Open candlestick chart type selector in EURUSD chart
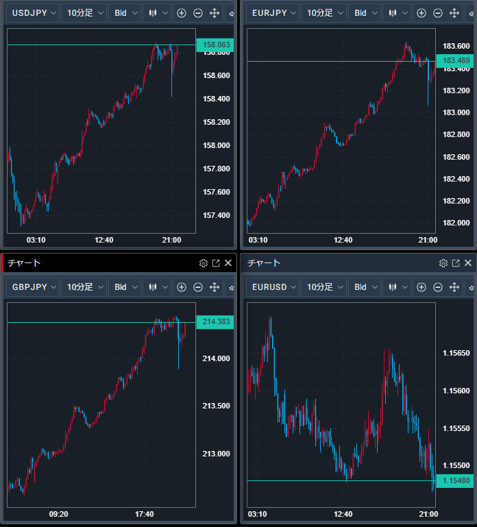 coord(397,287)
